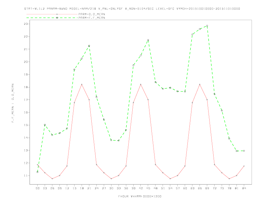Click the vertical F.F_MEAN | O.O_MEAN axis title
The width and height of the screenshot is (266, 205).
pos(13,103)
